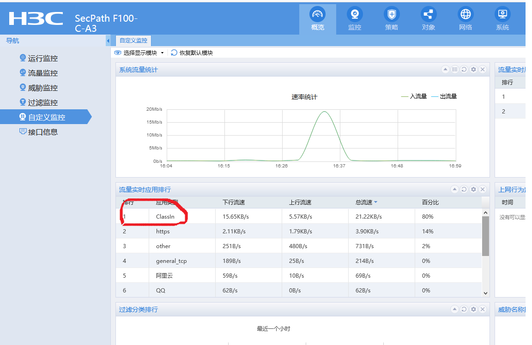This screenshot has height=345, width=532.
Task: Open 接口信息 in the sidebar
Action: (x=42, y=132)
